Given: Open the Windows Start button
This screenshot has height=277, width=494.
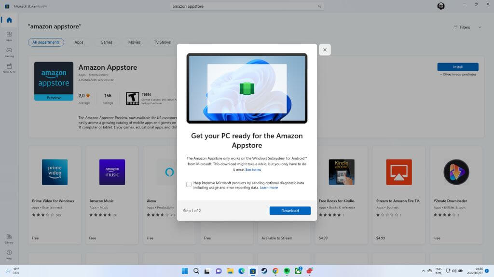Looking at the screenshot, I should tap(185, 271).
